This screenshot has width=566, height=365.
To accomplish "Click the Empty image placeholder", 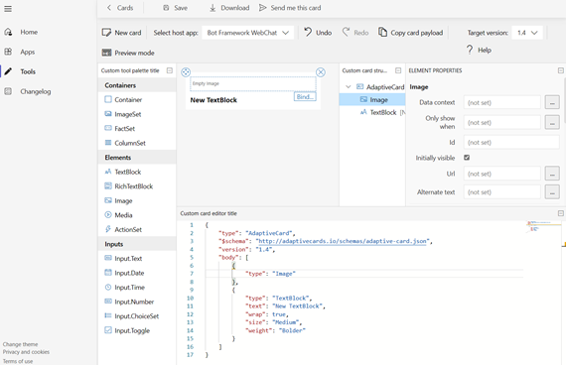I will pos(252,83).
